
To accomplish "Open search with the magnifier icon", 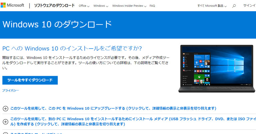I will tap(234, 6).
